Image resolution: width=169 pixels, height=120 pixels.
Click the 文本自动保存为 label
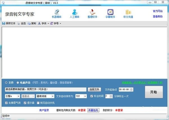pos(65,96)
